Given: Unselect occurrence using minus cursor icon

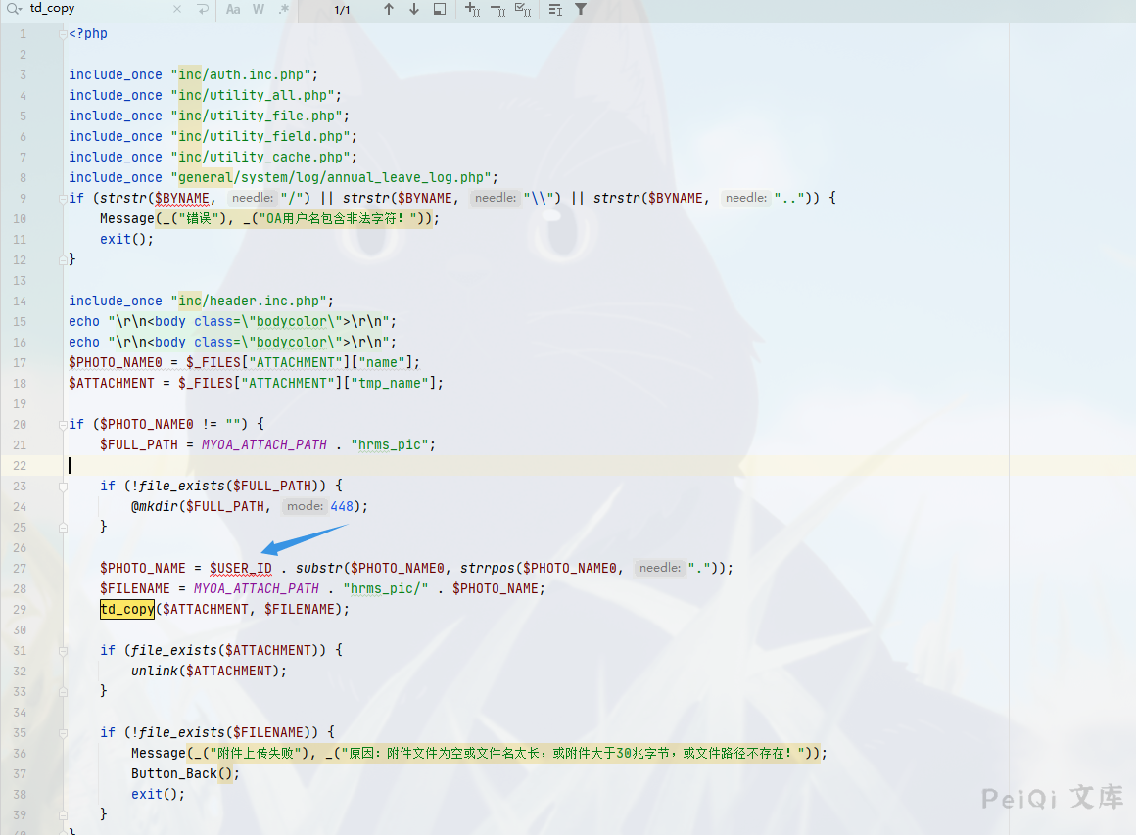Looking at the screenshot, I should [497, 9].
